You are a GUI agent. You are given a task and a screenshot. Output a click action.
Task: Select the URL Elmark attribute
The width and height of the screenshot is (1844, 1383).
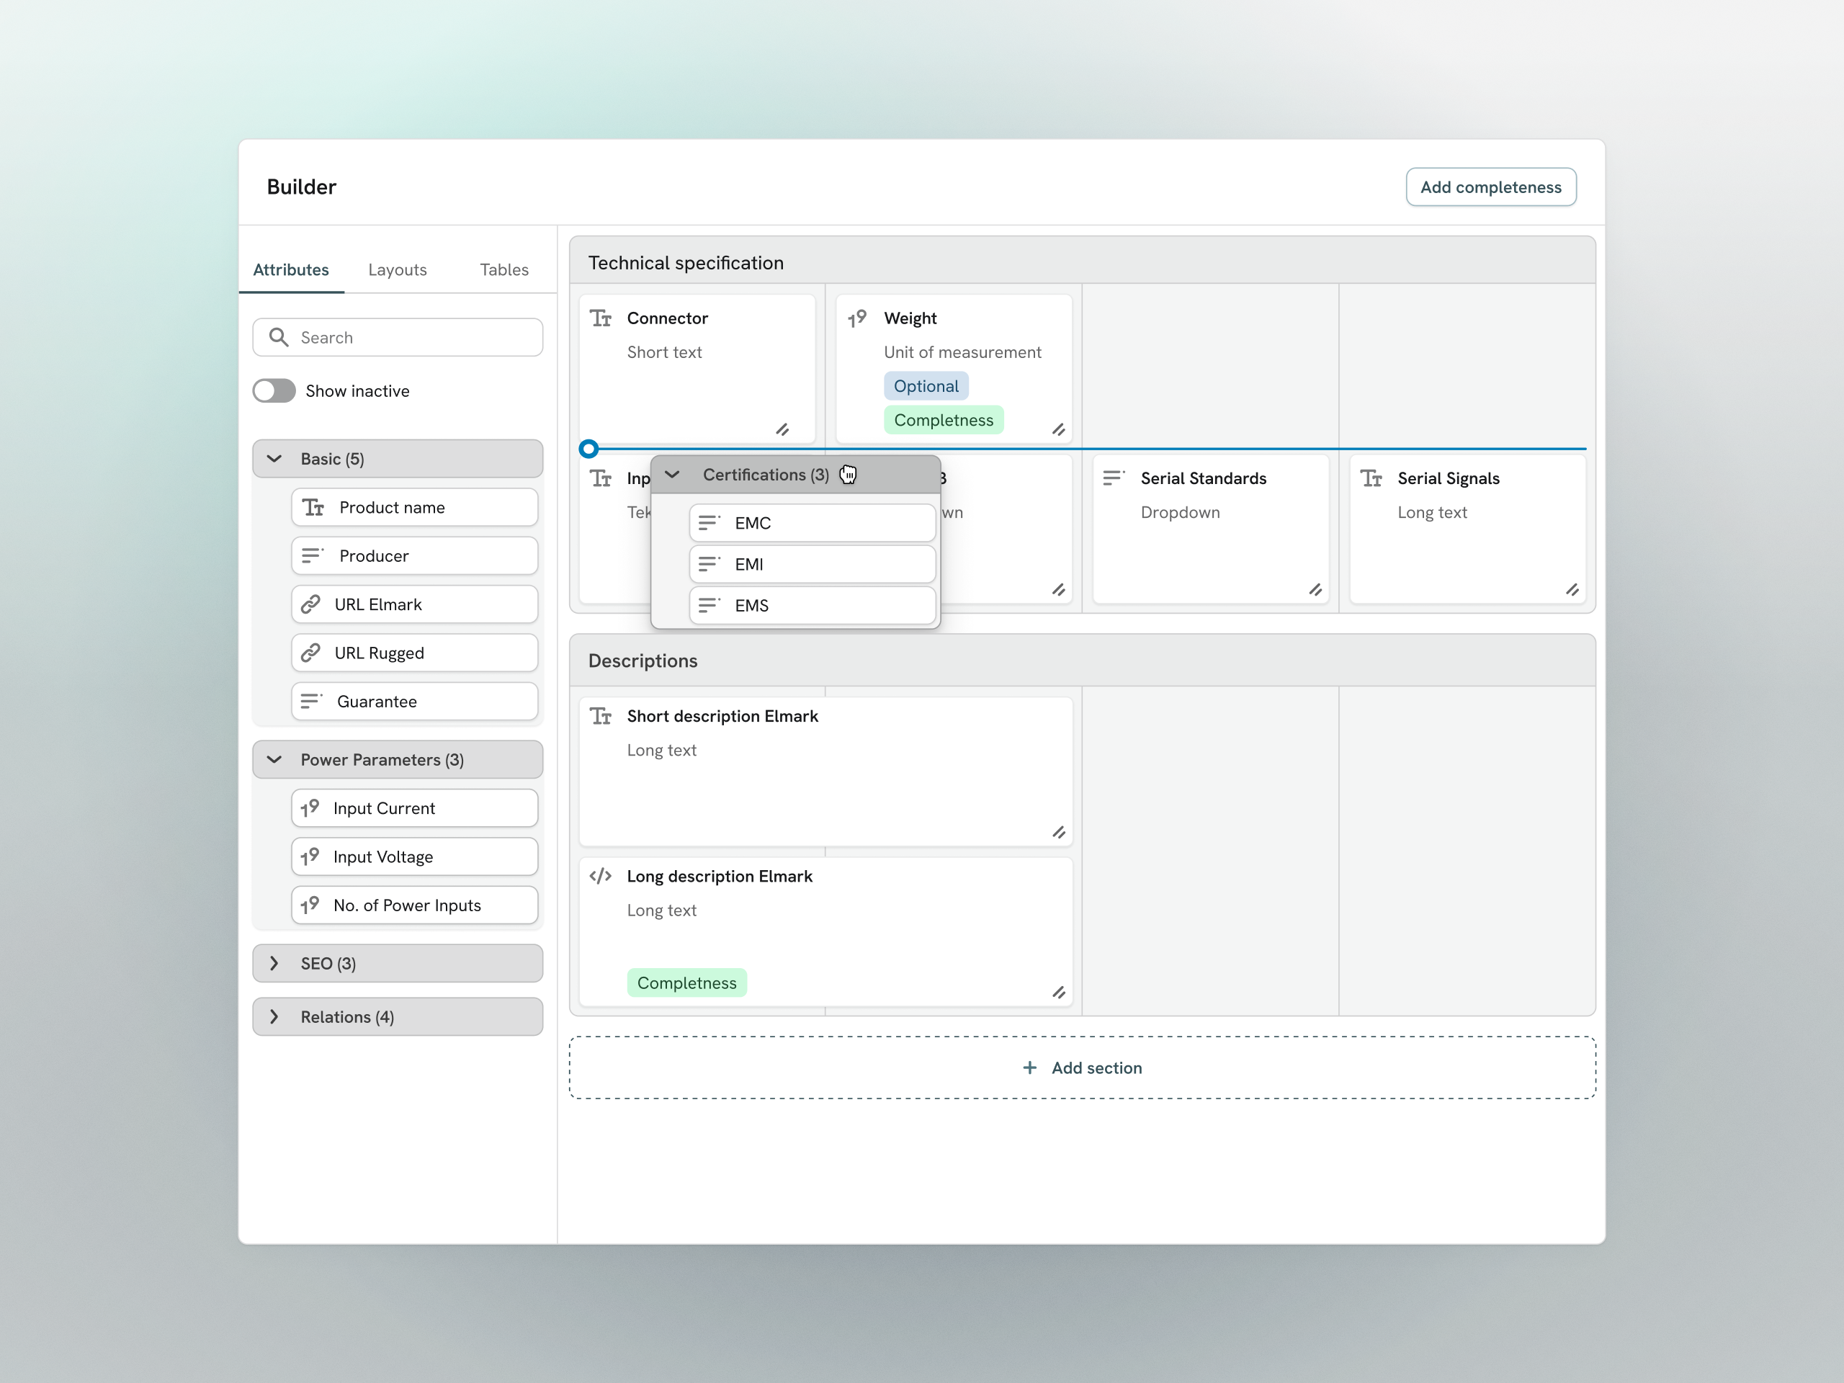414,604
